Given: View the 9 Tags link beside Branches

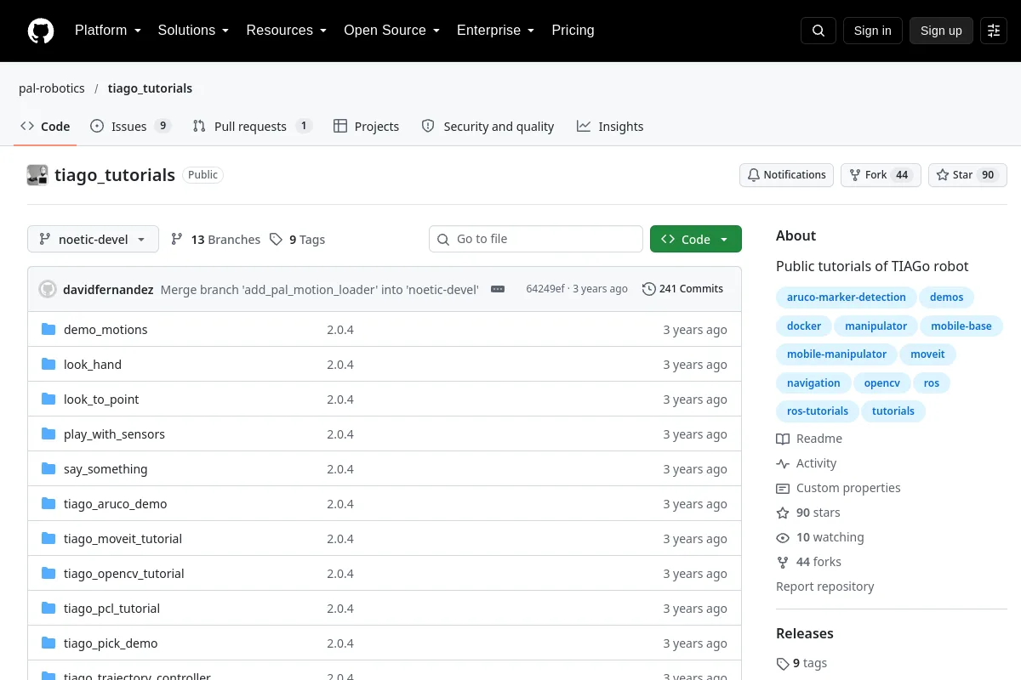Looking at the screenshot, I should [297, 240].
